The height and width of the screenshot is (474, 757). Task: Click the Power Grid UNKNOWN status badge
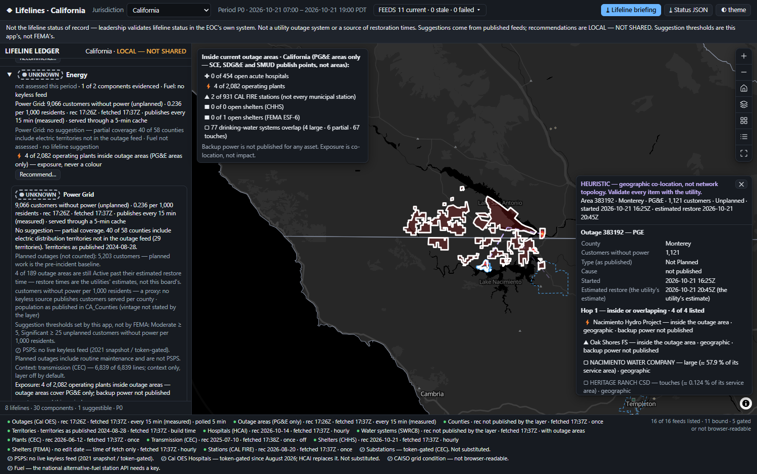click(x=38, y=195)
